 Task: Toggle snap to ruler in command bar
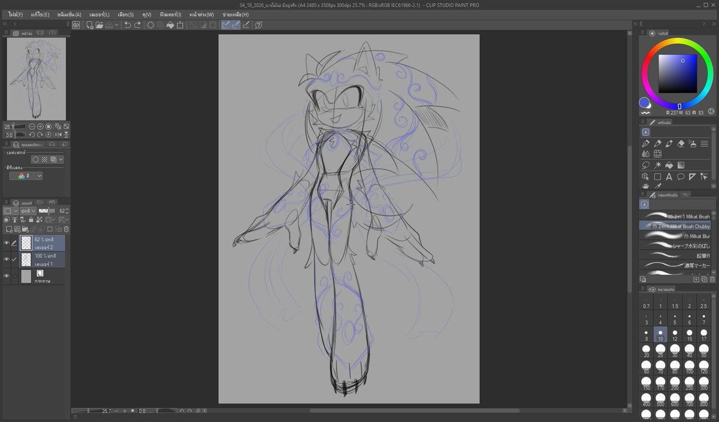coord(227,25)
